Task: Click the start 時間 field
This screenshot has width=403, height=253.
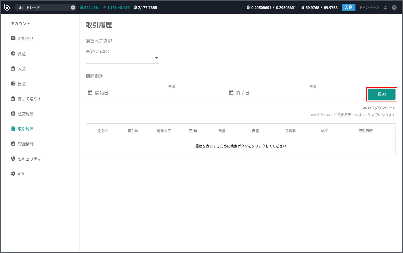Action: (195, 93)
